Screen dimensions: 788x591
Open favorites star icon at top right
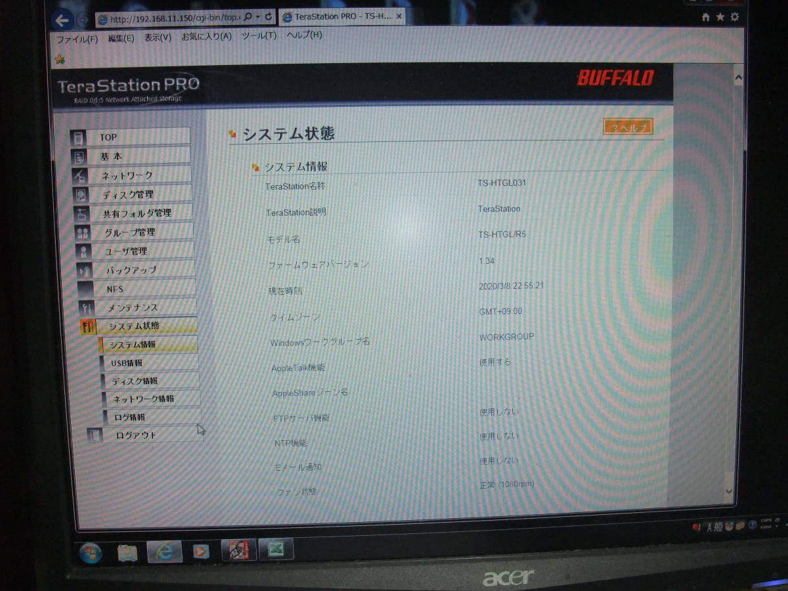720,16
